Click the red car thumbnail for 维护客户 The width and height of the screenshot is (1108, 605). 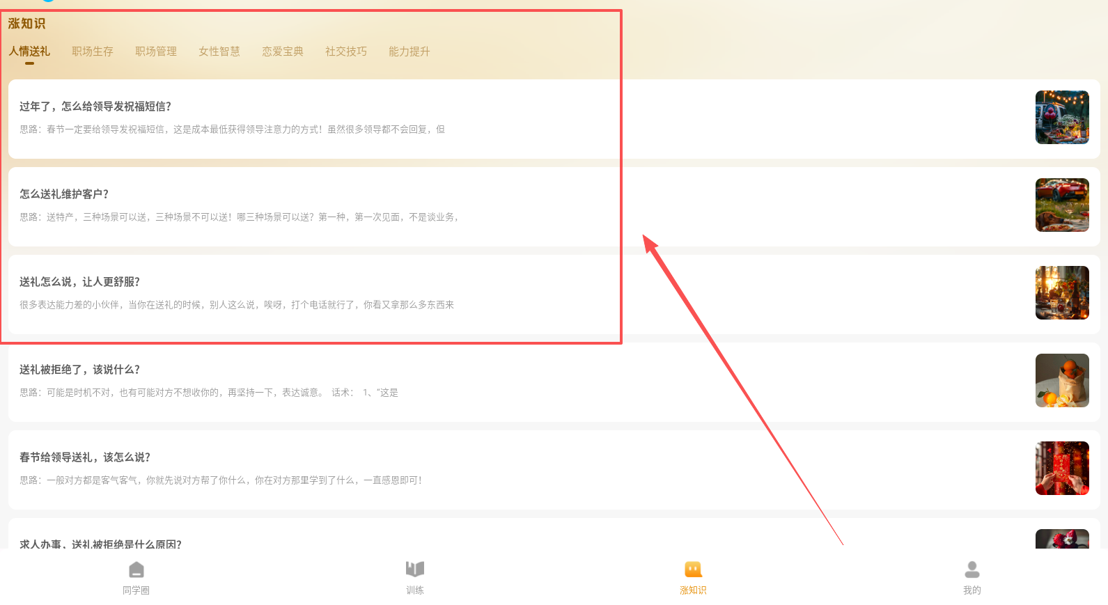1062,205
